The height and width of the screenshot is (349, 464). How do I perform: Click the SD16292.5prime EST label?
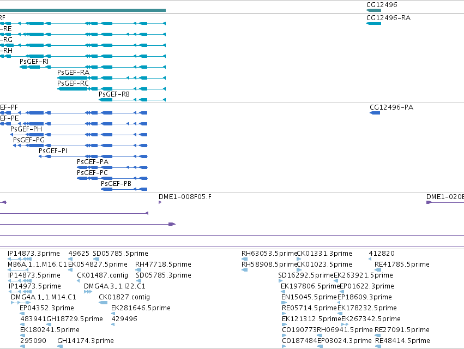click(x=306, y=275)
